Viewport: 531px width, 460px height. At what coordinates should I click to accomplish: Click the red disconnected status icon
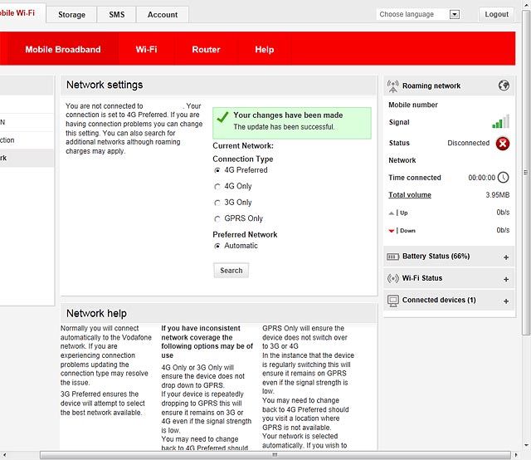point(503,144)
